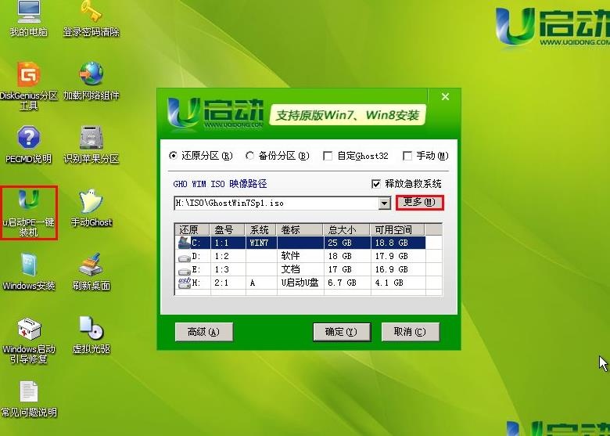Click the 刷新桌面 icon
This screenshot has width=610, height=436.
91,272
